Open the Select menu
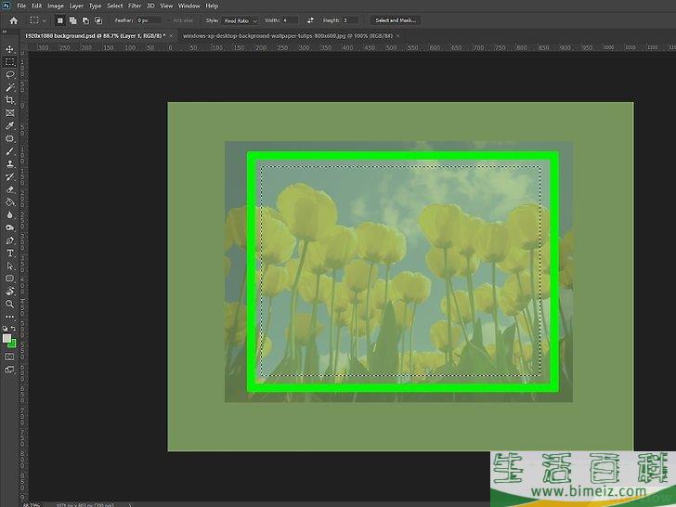The image size is (676, 507). pos(115,6)
